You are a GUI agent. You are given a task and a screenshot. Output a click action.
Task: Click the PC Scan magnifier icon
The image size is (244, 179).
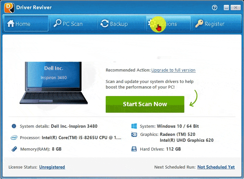click(x=57, y=24)
